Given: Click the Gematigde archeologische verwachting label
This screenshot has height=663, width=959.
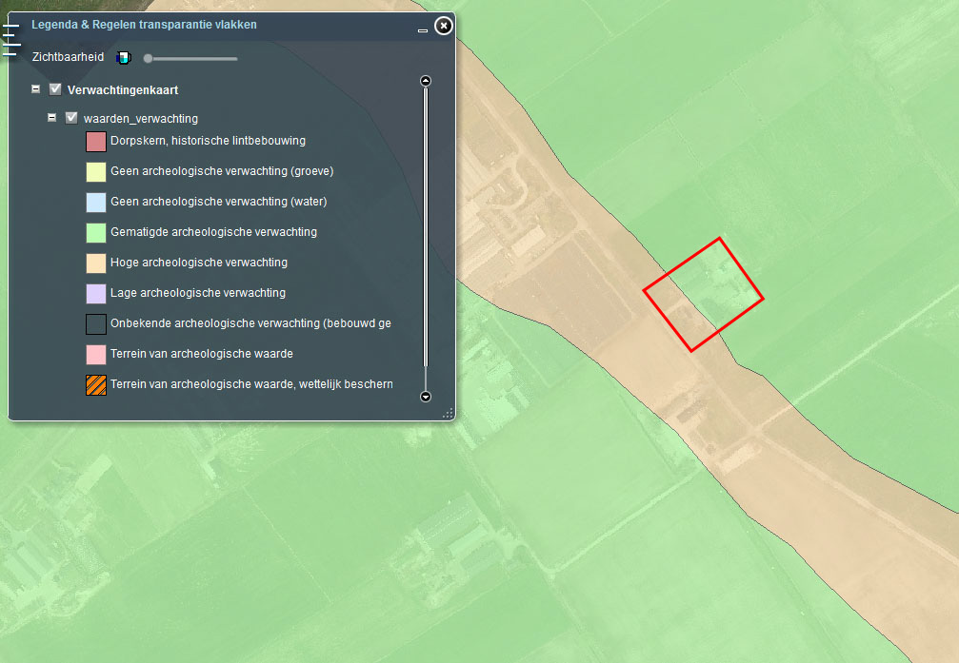Looking at the screenshot, I should click(x=213, y=232).
